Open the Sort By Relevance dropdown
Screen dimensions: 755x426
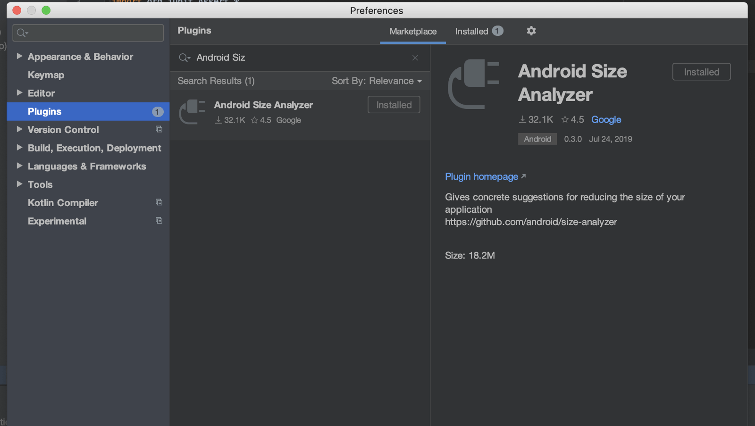coord(377,81)
